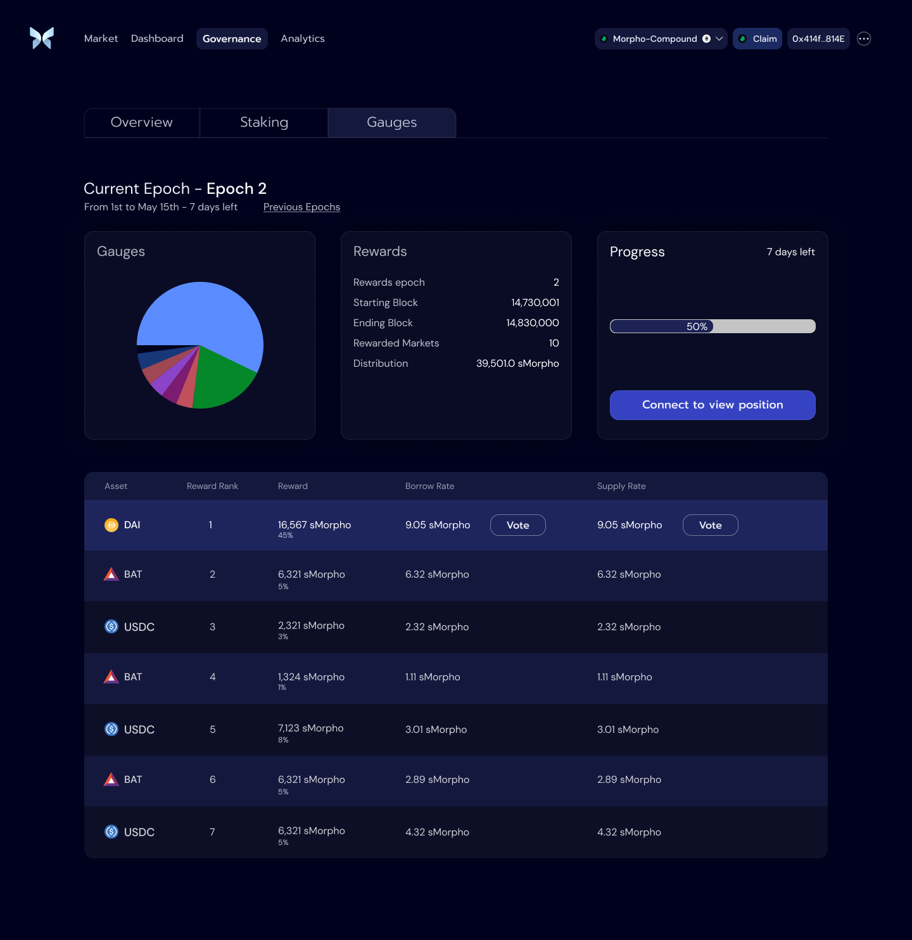Viewport: 912px width, 940px height.
Task: Click the epoch progress bar at 50%
Action: click(x=712, y=326)
